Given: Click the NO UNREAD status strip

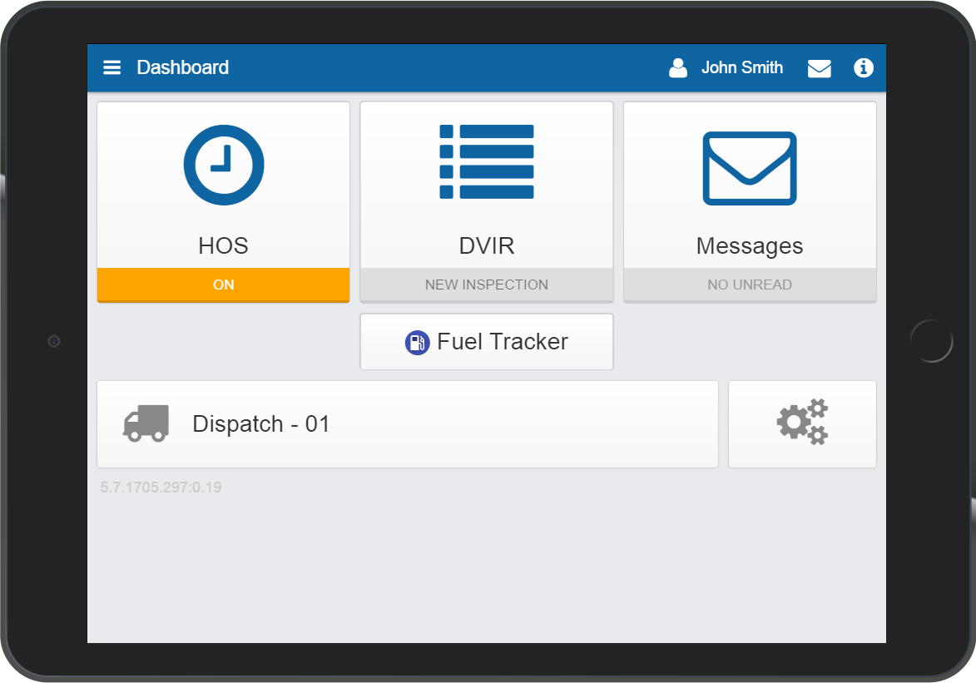Looking at the screenshot, I should point(750,285).
